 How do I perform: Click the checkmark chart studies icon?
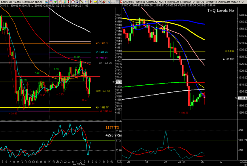[x=77, y=2]
